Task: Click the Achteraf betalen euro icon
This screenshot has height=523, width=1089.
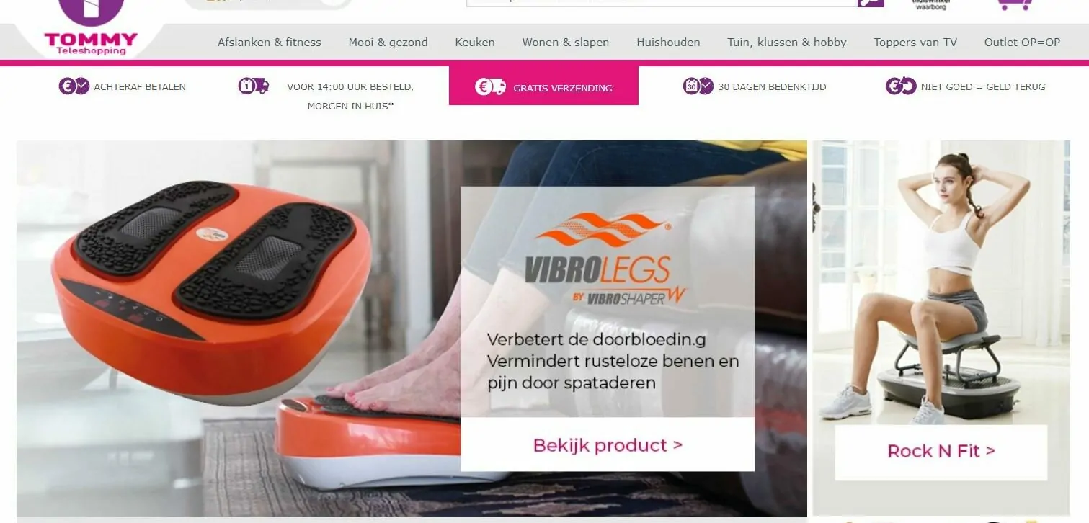Action: point(74,86)
